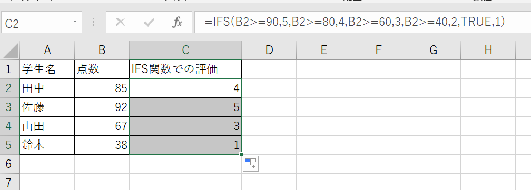Viewport: 531px width, 190px height.
Task: Select column A header
Action: pyautogui.click(x=47, y=51)
